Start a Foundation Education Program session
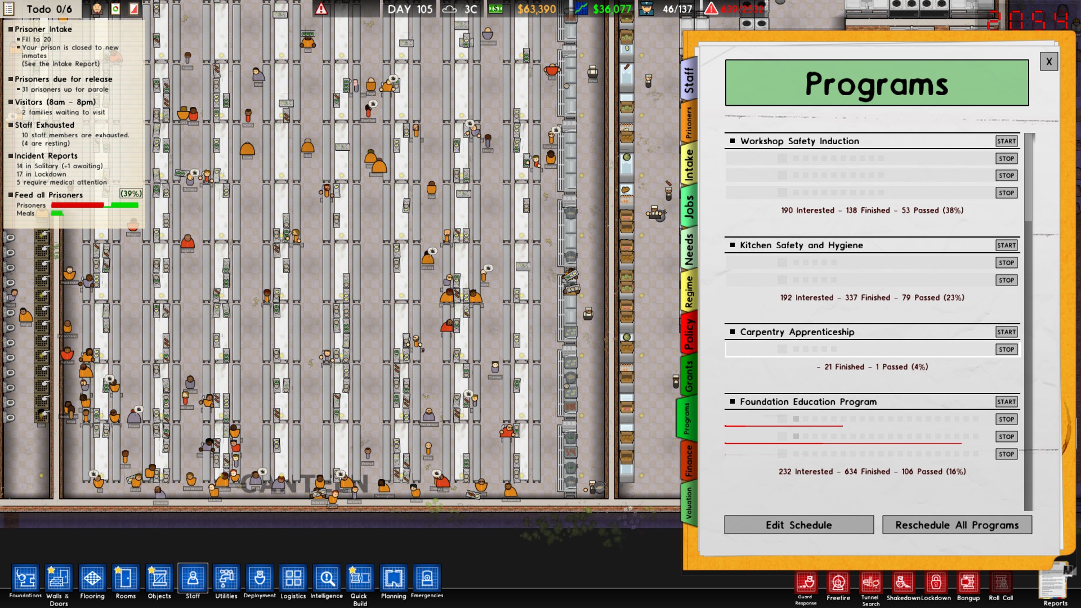 pyautogui.click(x=1006, y=402)
